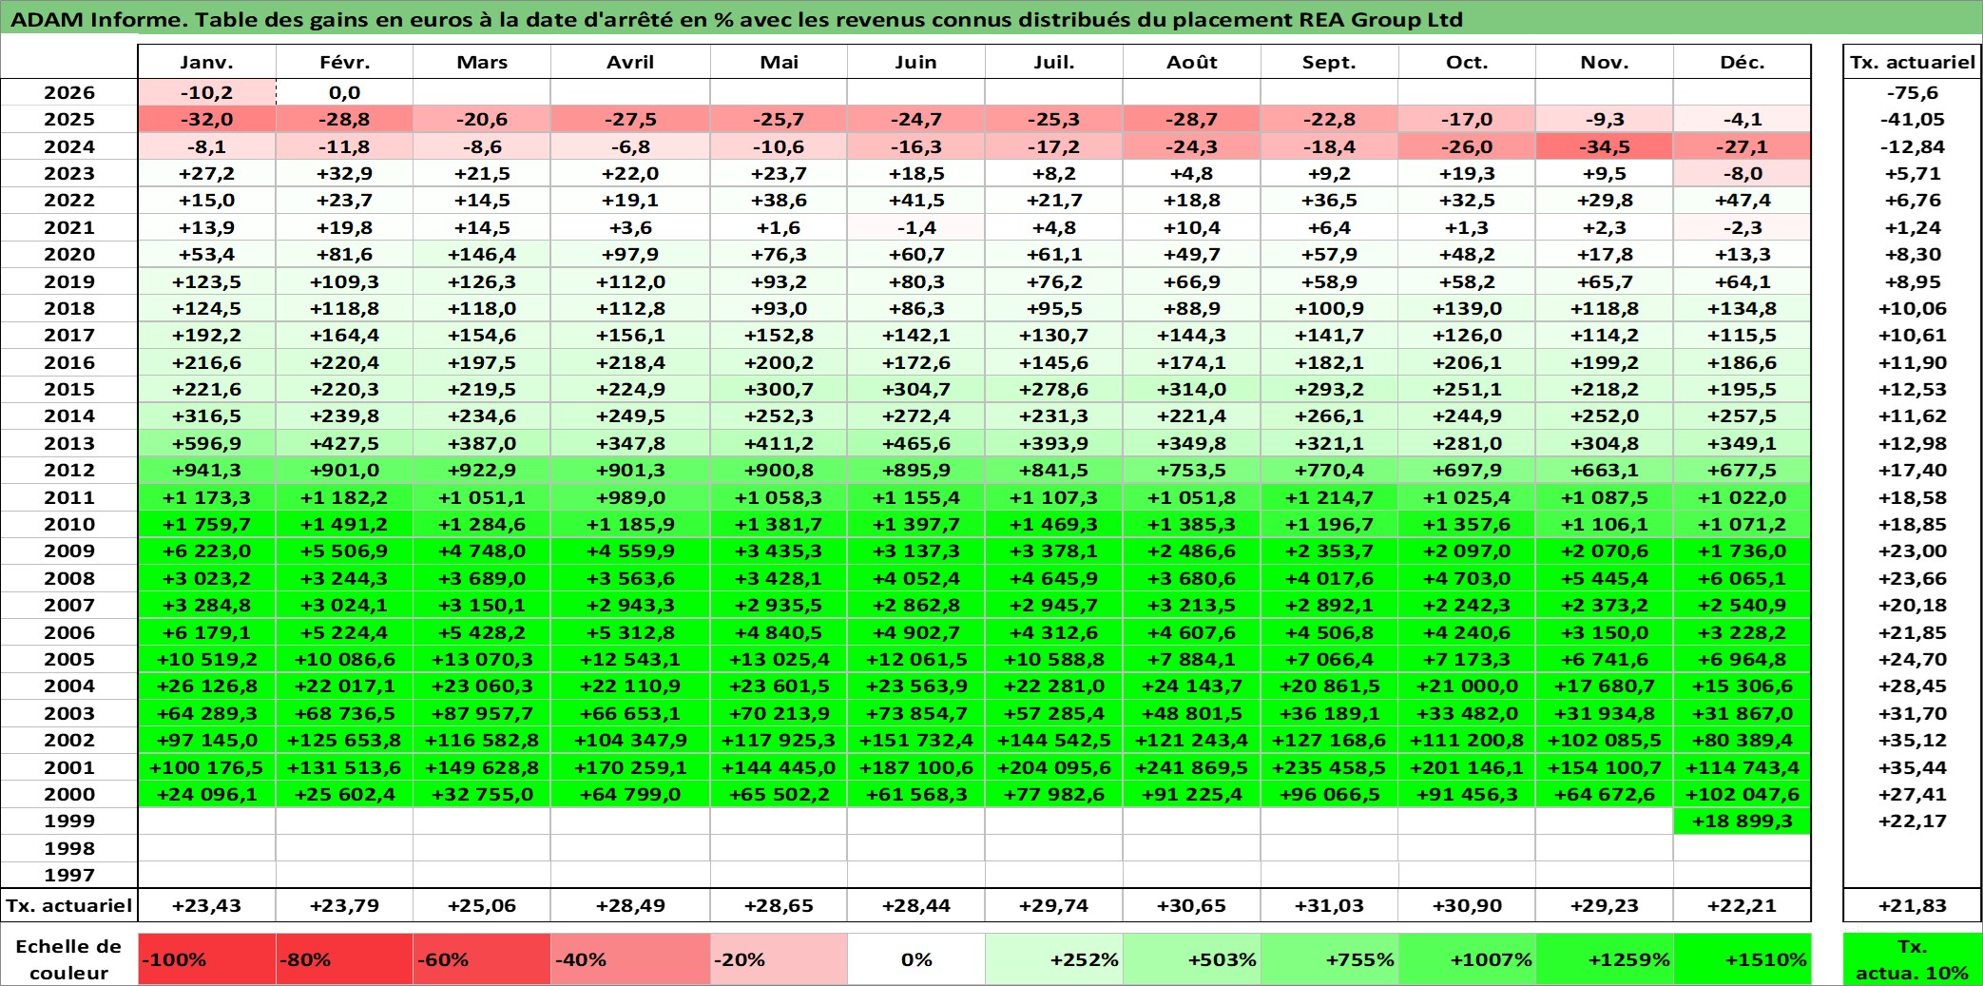The width and height of the screenshot is (1983, 986).
Task: Select the 1997 year row label
Action: click(x=69, y=875)
